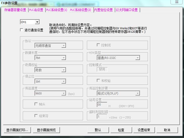Viewport: 184px width, 138px height.
Task: Toggle the 和校验 checkbox
Action: tap(98, 81)
